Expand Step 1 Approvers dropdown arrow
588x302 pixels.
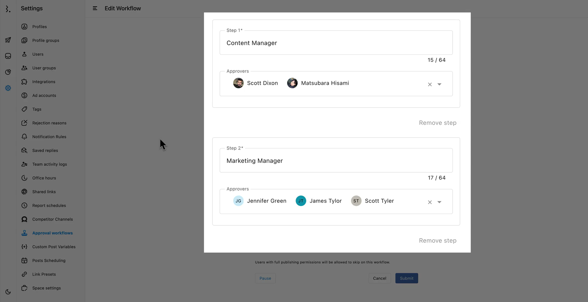coord(439,84)
